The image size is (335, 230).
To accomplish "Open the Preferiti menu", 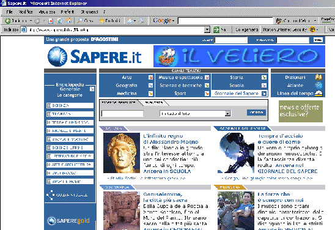I will tap(67, 12).
